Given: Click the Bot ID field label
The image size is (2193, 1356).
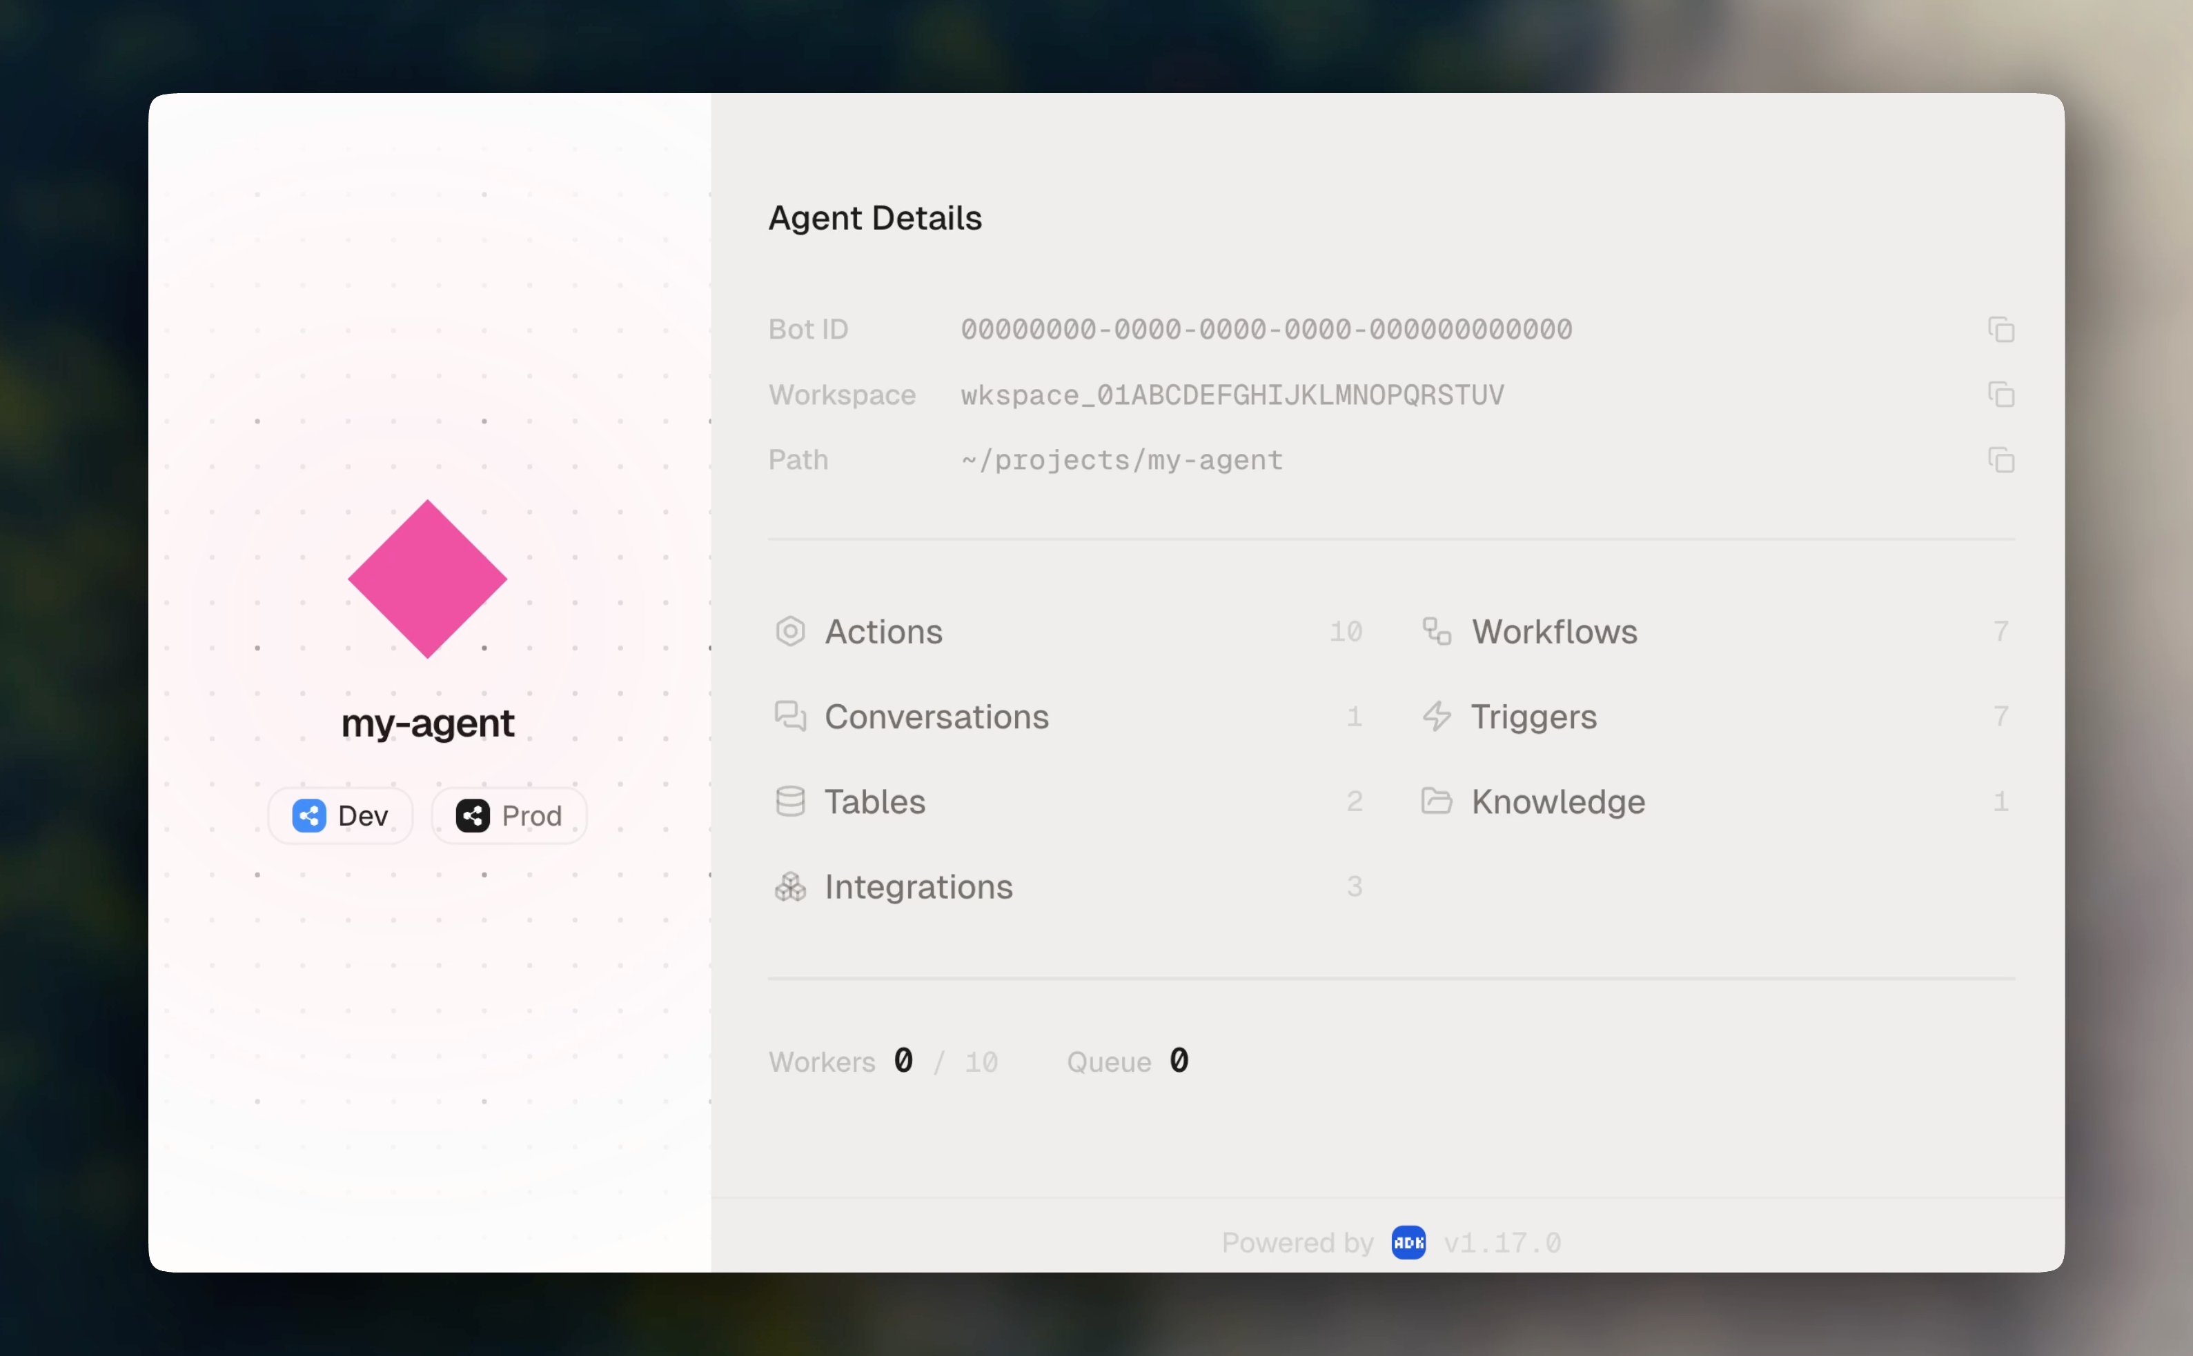Looking at the screenshot, I should (x=809, y=329).
